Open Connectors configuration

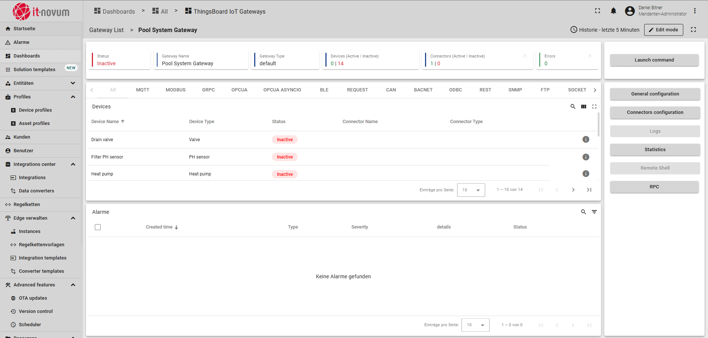(x=655, y=112)
